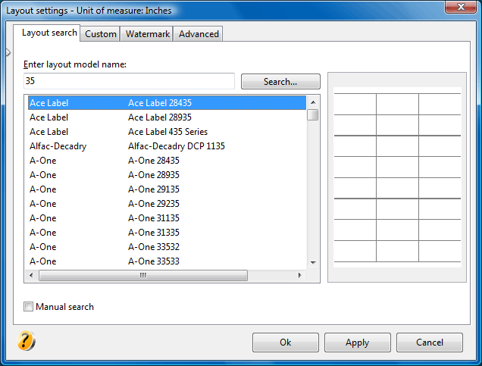This screenshot has width=482, height=366.
Task: Select the A-One 33533 row
Action: coord(167,261)
